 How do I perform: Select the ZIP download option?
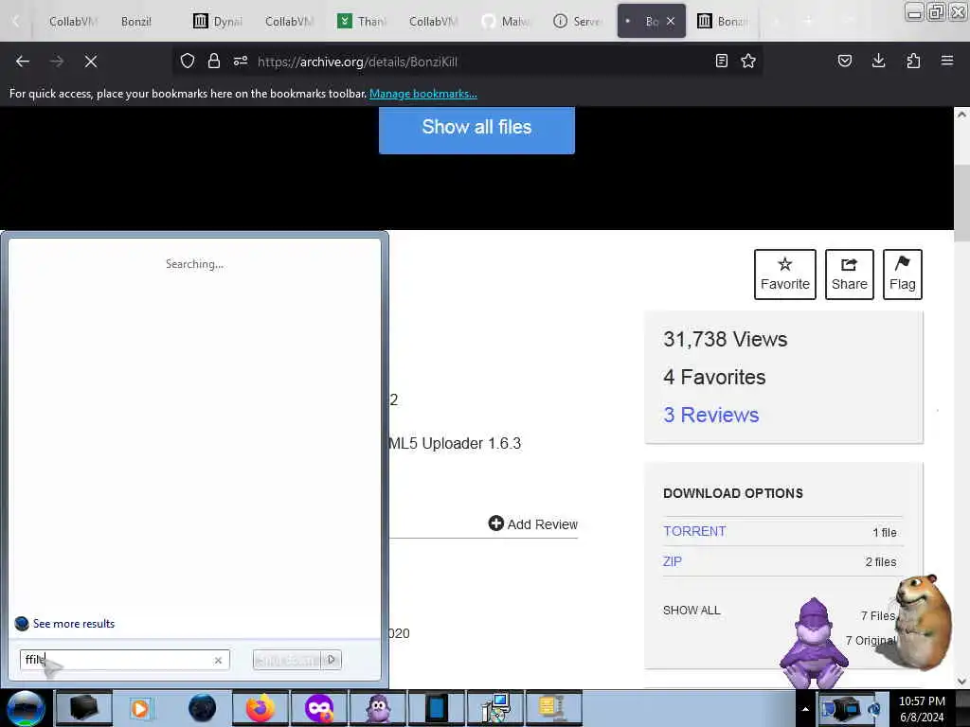[673, 561]
